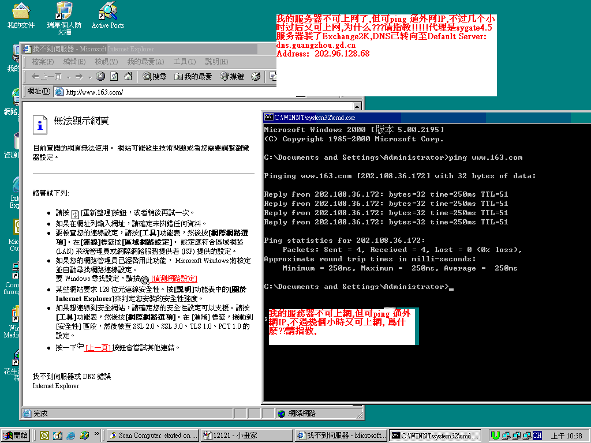
Task: Open the 檢視(V) menu
Action: (106, 61)
